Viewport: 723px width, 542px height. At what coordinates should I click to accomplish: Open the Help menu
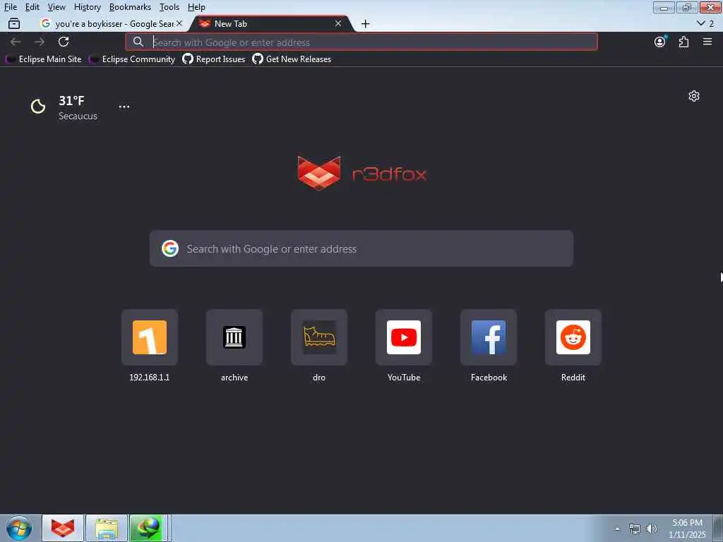[x=196, y=7]
